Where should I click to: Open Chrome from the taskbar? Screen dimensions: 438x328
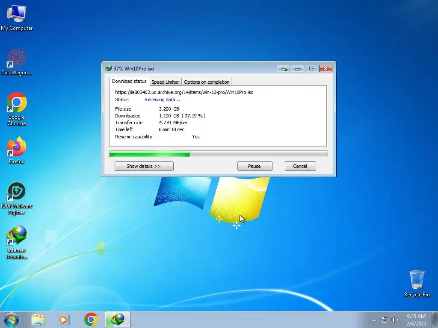pyautogui.click(x=91, y=319)
